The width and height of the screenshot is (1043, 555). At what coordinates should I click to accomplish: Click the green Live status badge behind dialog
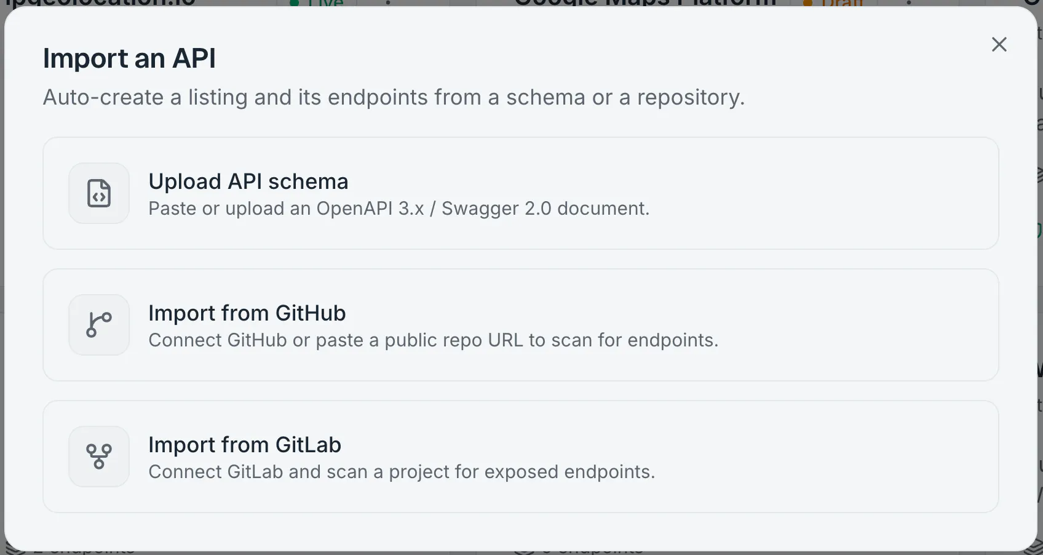click(x=316, y=3)
